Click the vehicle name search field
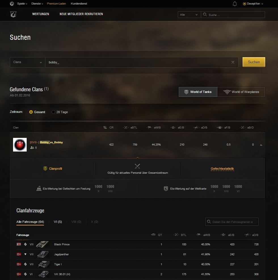278x280 pixels. [232, 222]
